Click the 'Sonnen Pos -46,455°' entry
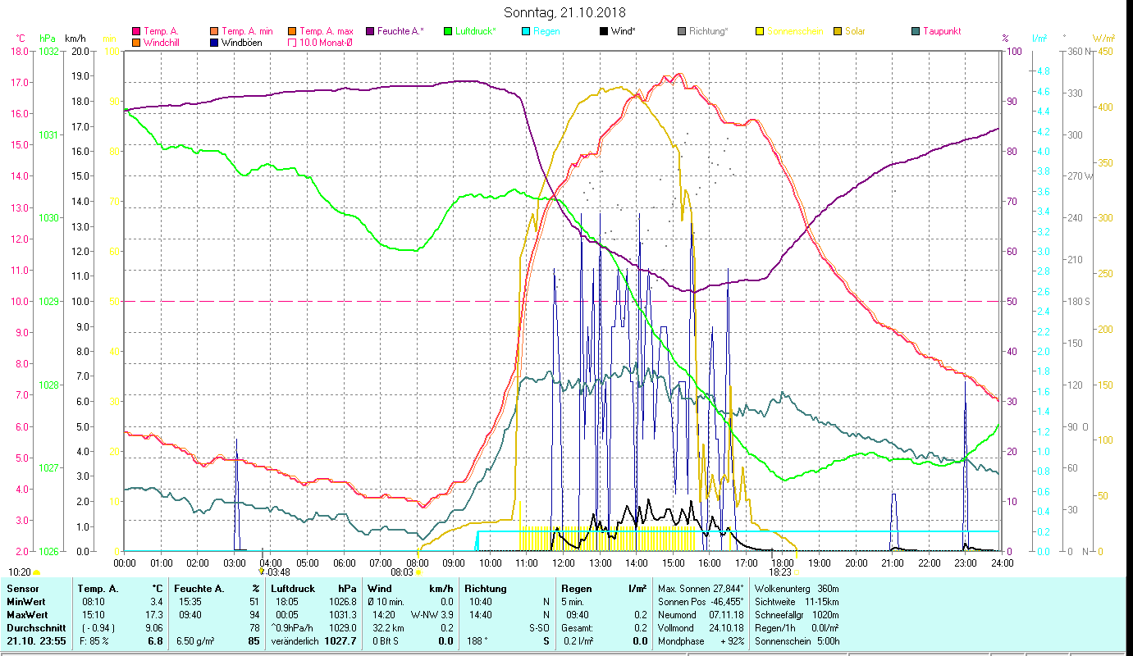 click(701, 602)
